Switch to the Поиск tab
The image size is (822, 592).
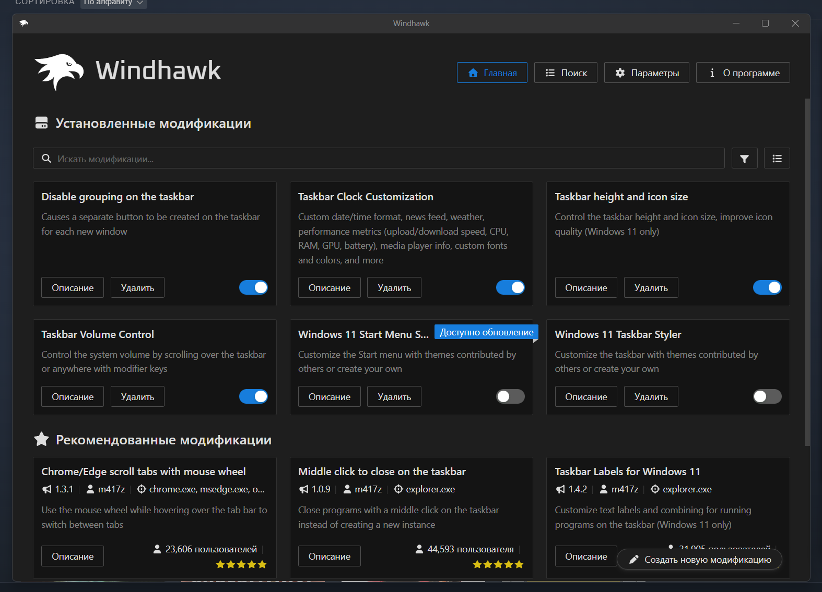(x=566, y=73)
